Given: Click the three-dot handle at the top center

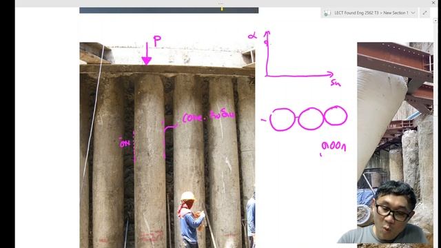Looking at the screenshot, I should [x=220, y=3].
